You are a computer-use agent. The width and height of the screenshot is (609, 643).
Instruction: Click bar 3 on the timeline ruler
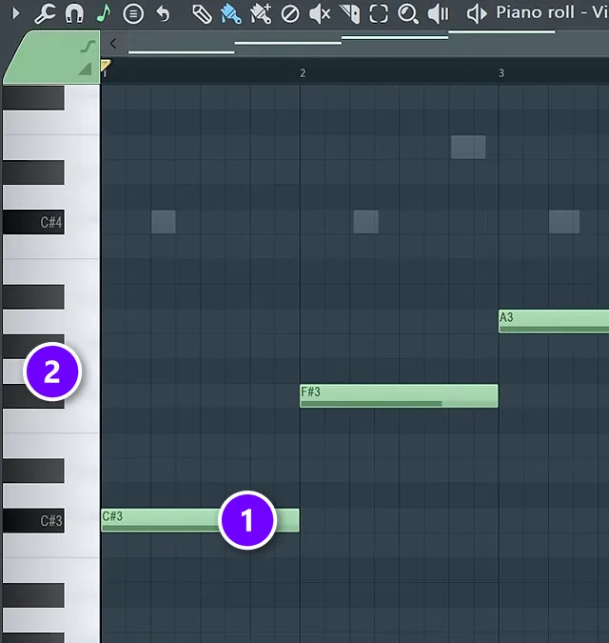coord(501,73)
